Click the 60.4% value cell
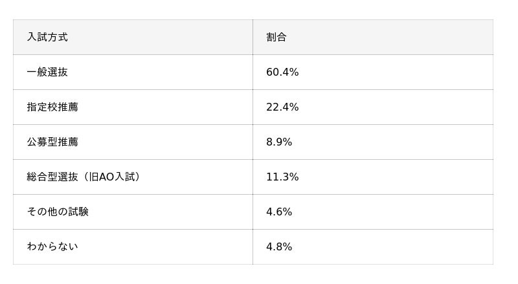The width and height of the screenshot is (518, 284). point(282,72)
